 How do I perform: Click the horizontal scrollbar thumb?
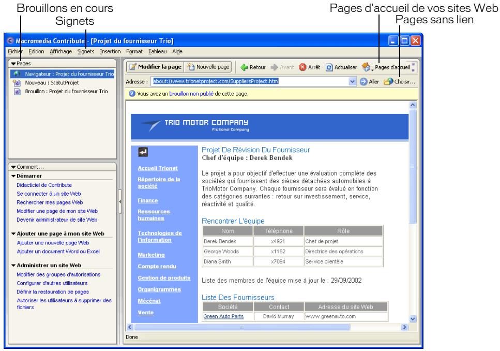pyautogui.click(x=242, y=327)
